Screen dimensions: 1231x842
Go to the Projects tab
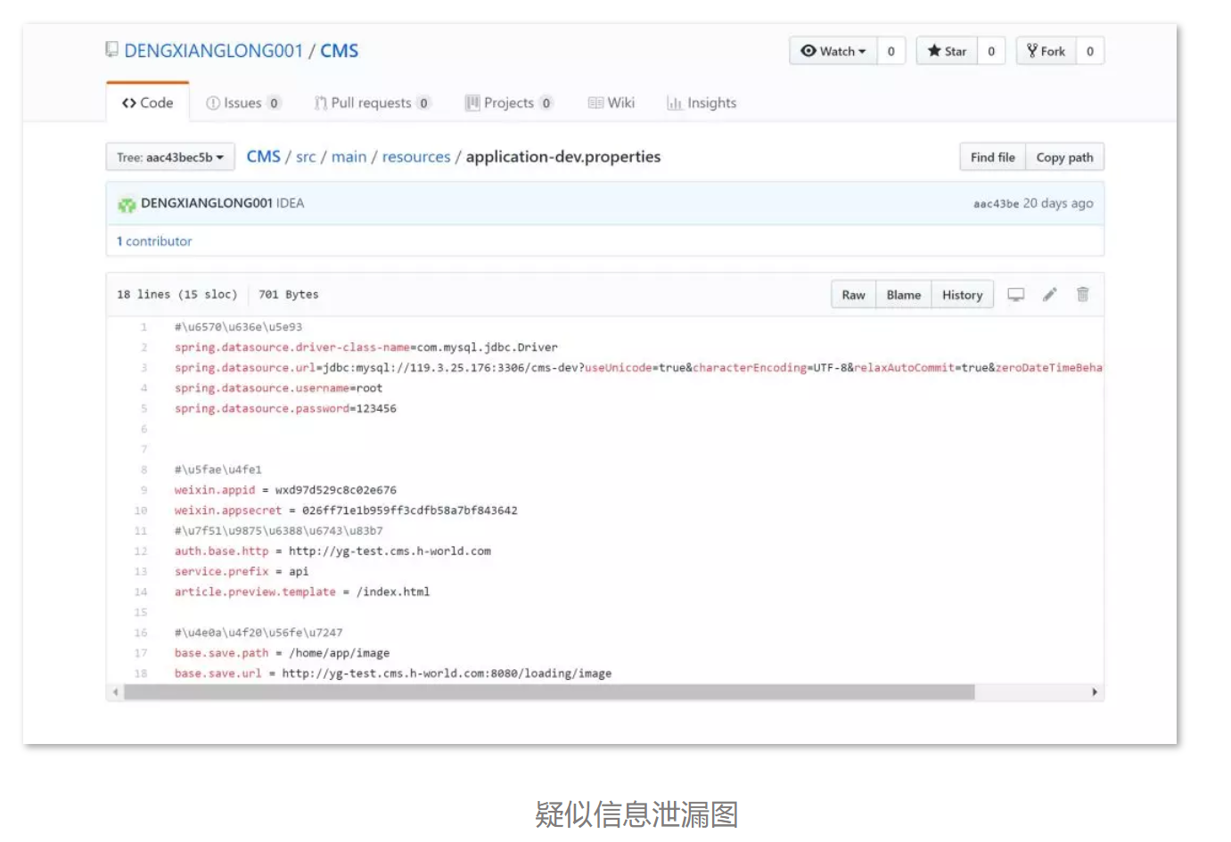(508, 103)
